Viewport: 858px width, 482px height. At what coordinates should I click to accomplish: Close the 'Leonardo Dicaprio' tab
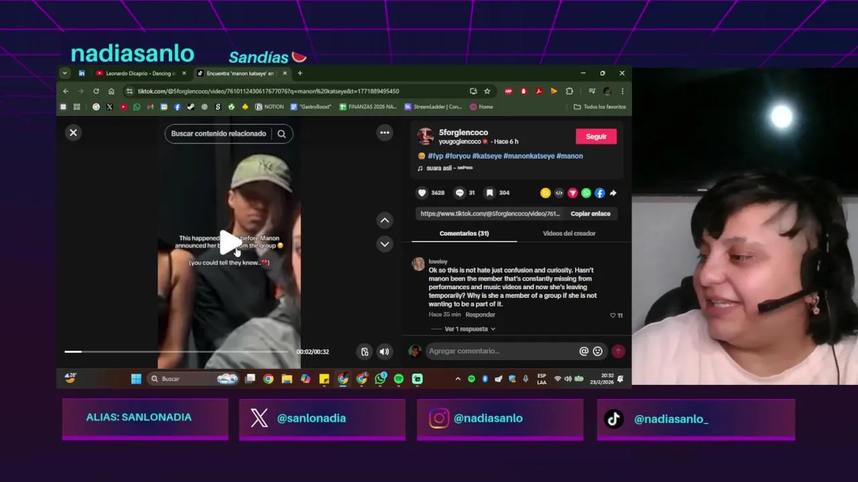[184, 73]
